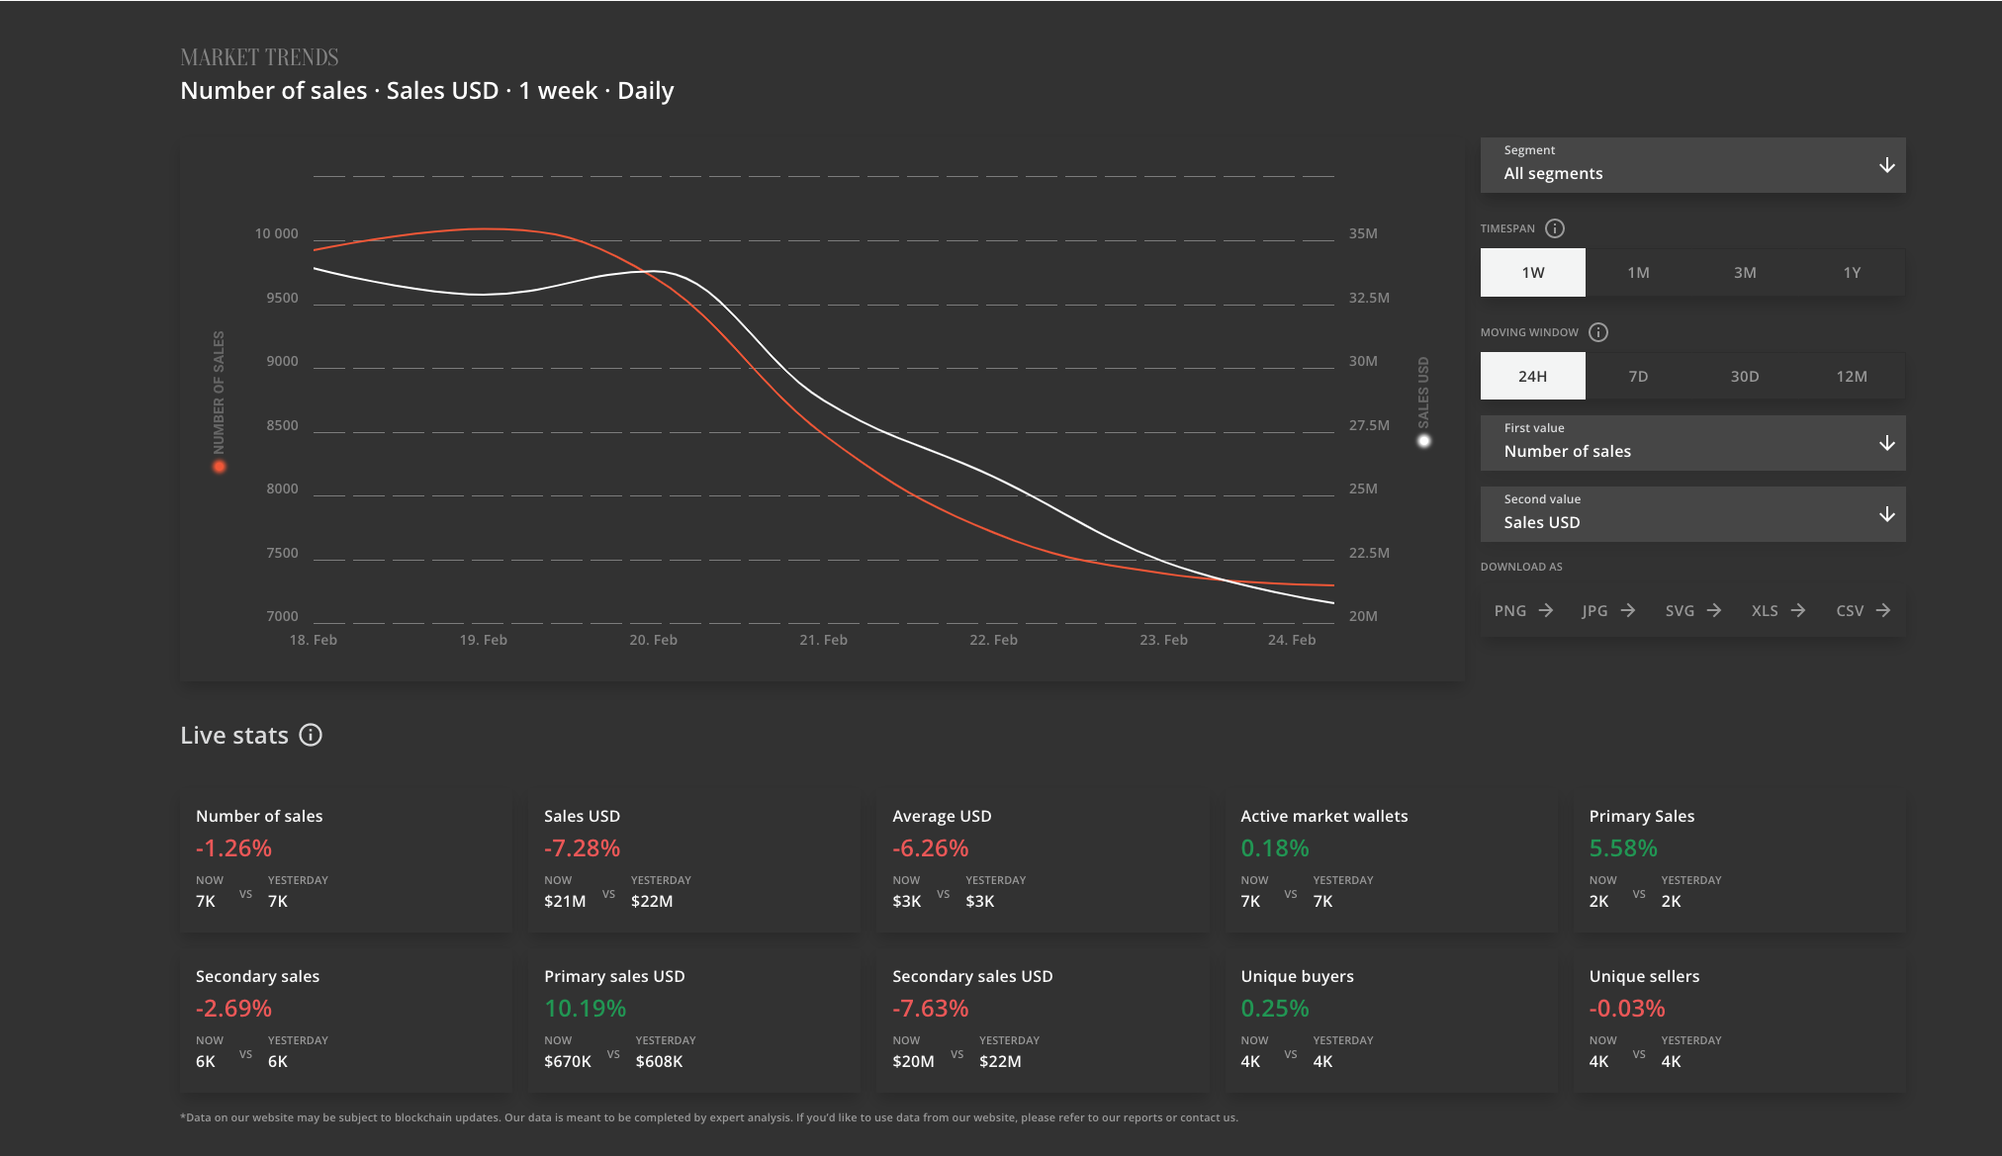Click the Live stats info icon

point(311,735)
